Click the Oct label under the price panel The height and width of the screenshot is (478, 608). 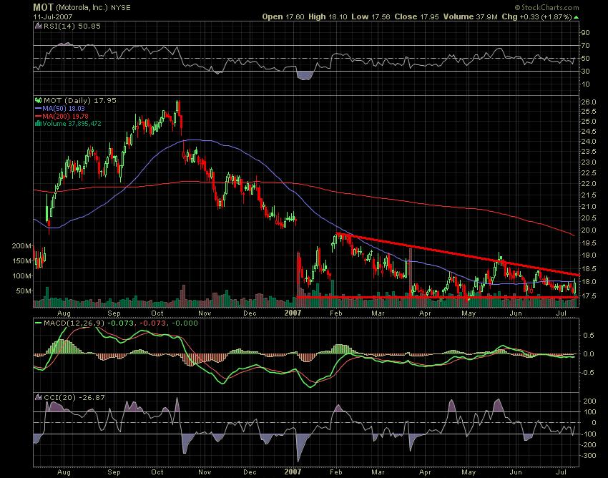[x=157, y=313]
